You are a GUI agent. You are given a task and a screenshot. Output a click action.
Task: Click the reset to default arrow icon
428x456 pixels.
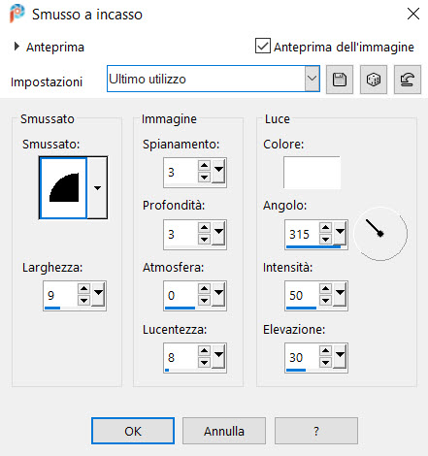pyautogui.click(x=408, y=80)
